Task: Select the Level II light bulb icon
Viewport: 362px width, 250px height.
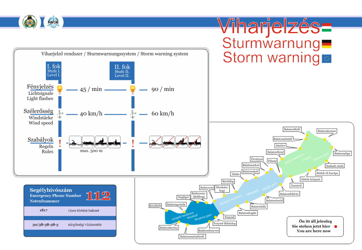Action: click(133, 89)
